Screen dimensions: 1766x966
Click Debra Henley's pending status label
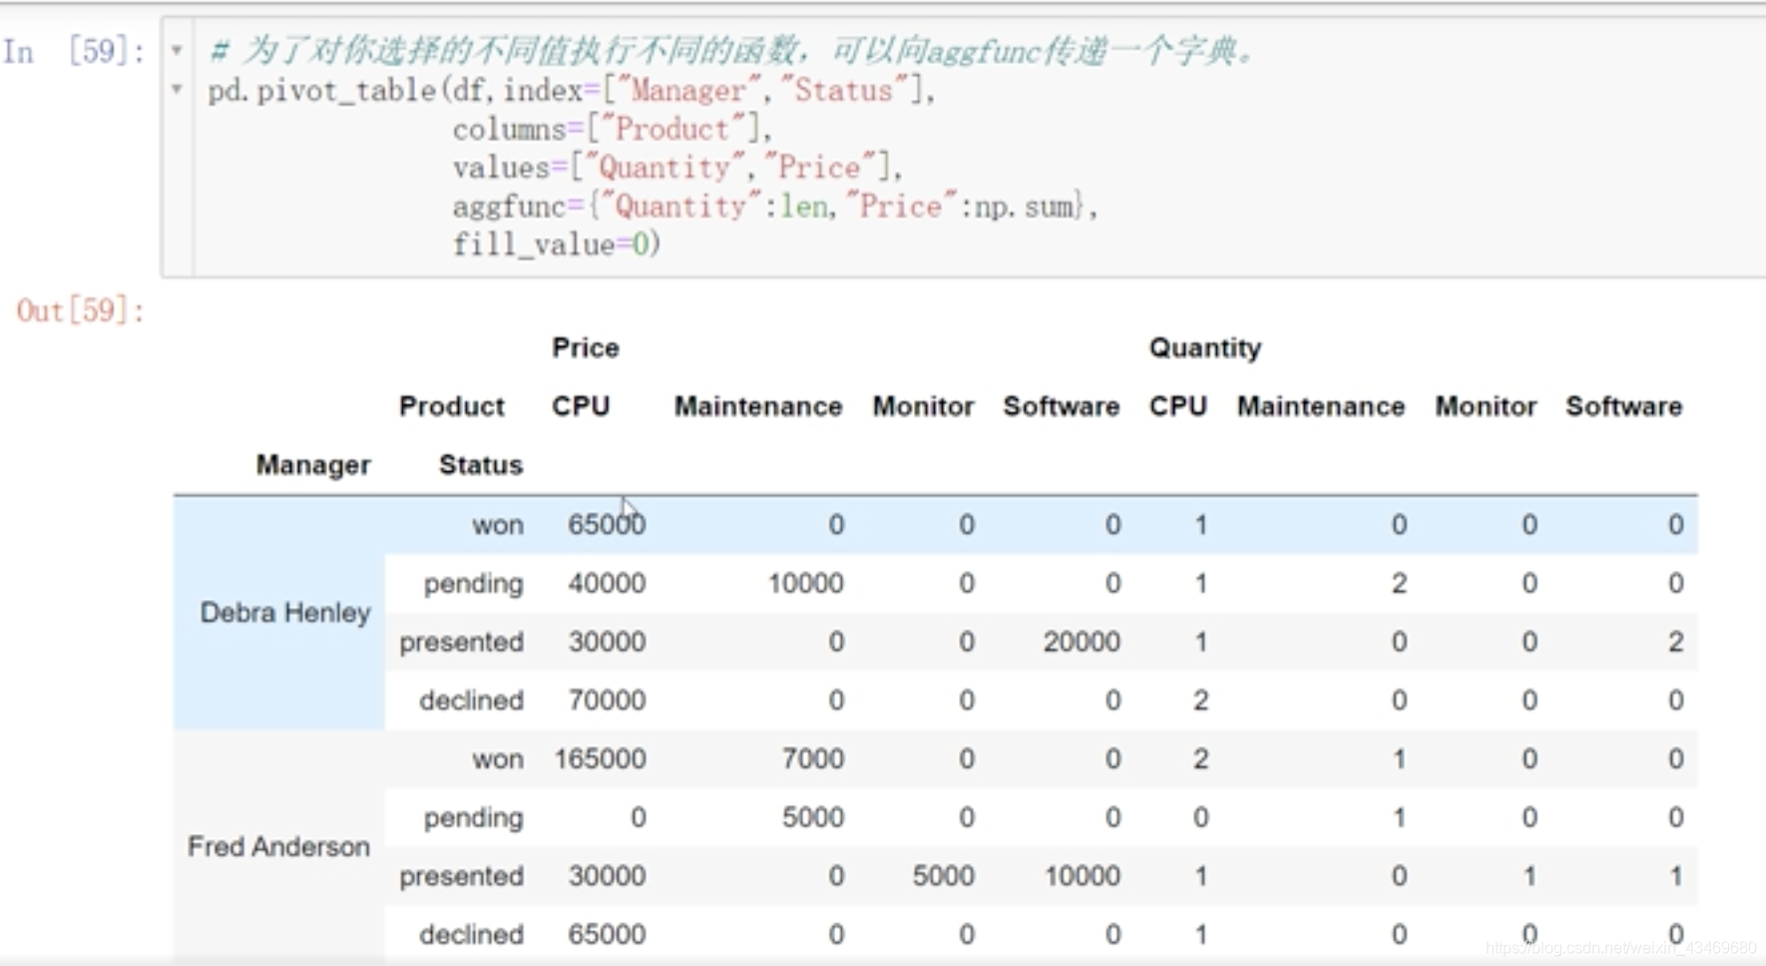pyautogui.click(x=473, y=584)
